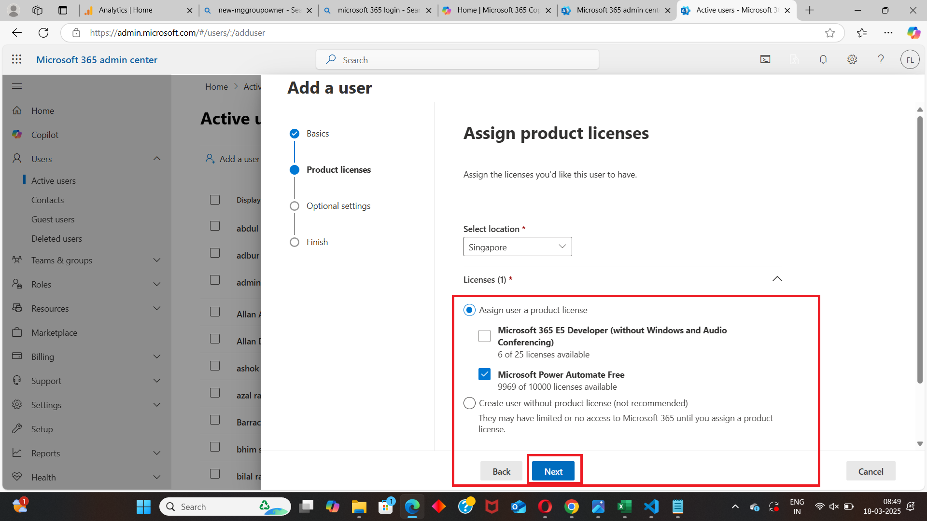Select Assign user a product license

(469, 310)
